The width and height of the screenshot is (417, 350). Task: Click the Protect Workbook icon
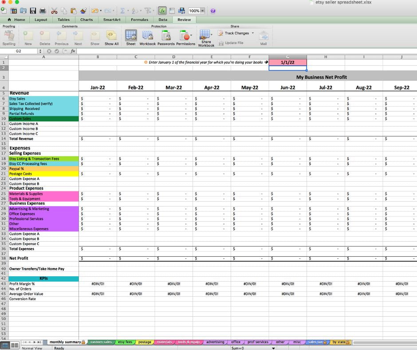[148, 37]
